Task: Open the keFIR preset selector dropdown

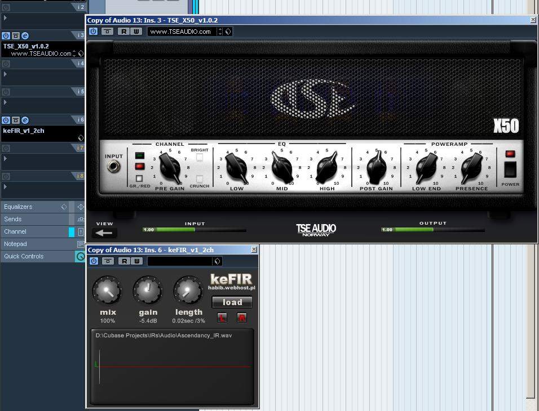Action: [x=217, y=261]
